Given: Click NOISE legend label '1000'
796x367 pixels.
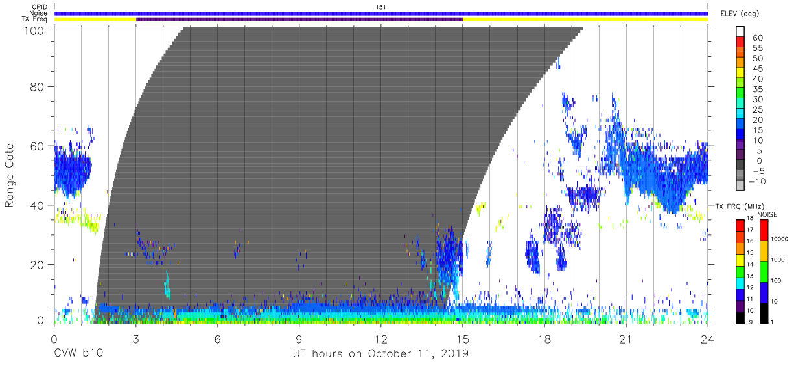Looking at the screenshot, I should (778, 260).
